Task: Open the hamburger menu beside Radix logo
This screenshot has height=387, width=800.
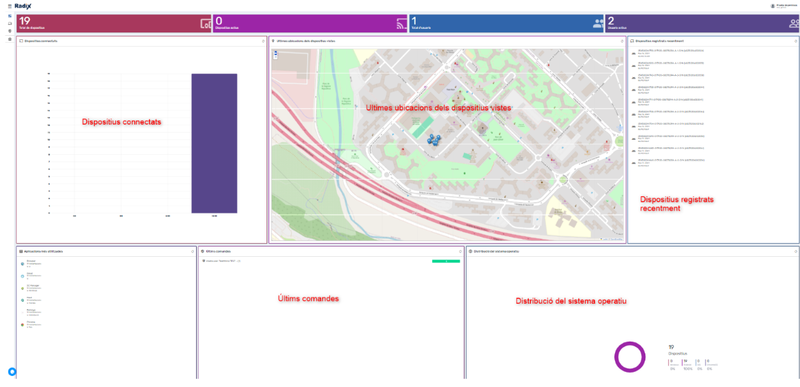Action: click(x=10, y=6)
